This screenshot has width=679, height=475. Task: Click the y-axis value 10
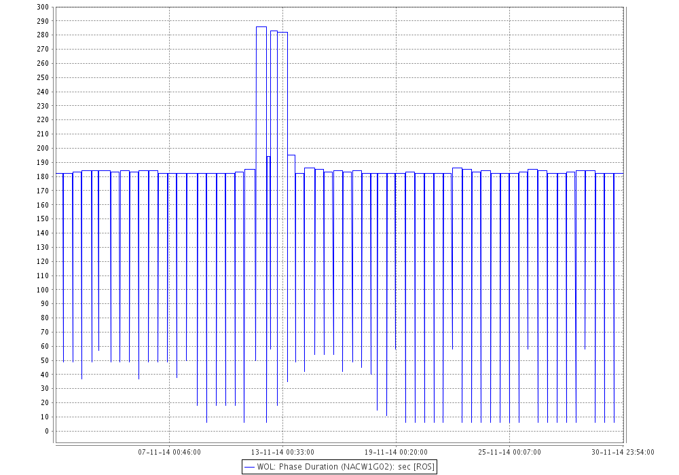point(45,417)
